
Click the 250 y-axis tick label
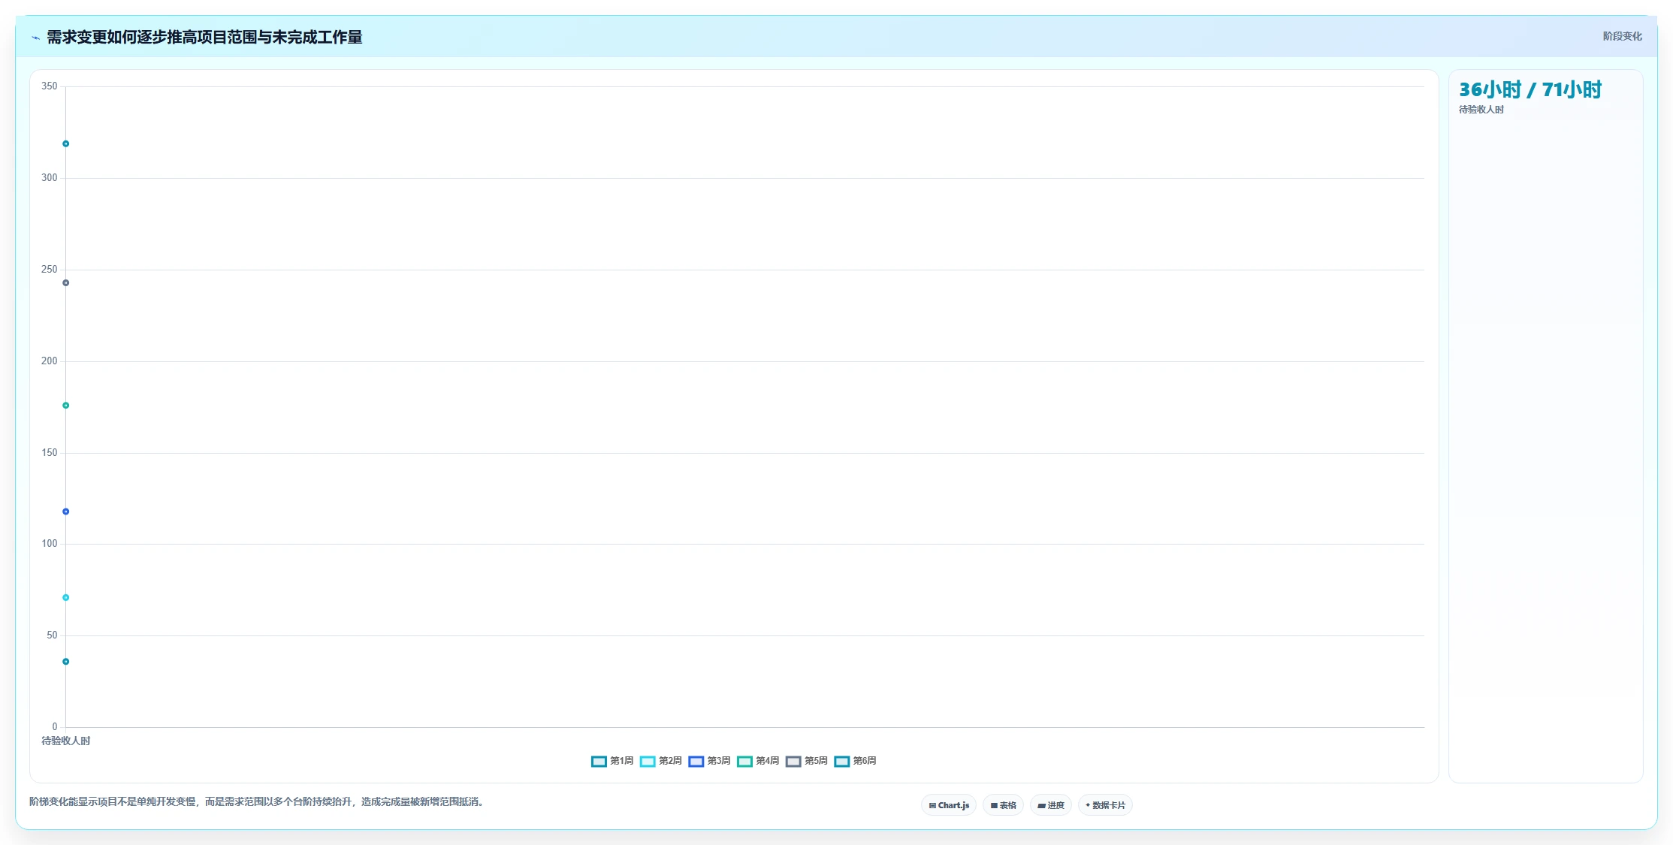49,270
